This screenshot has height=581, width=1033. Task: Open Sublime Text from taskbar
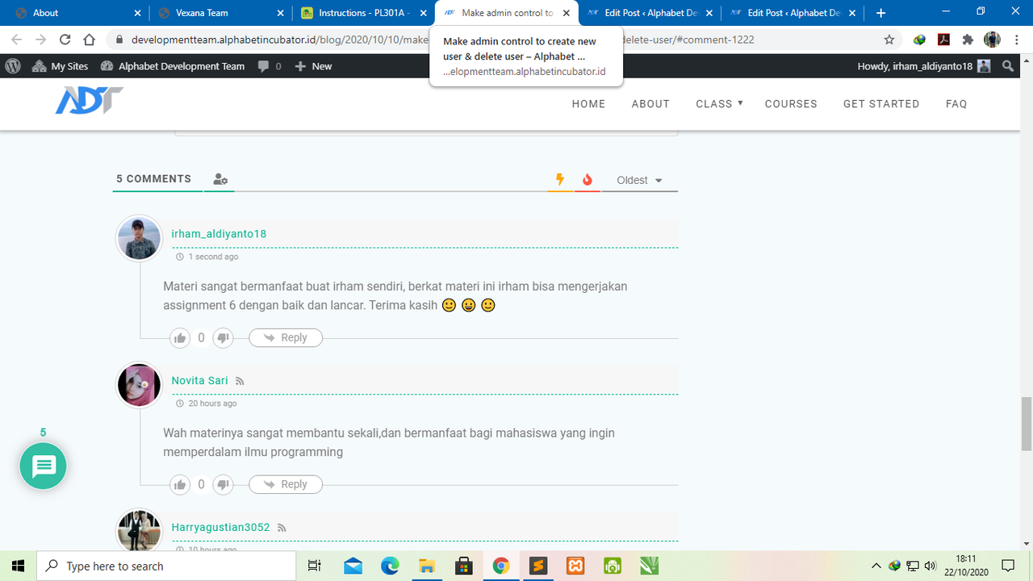click(538, 566)
